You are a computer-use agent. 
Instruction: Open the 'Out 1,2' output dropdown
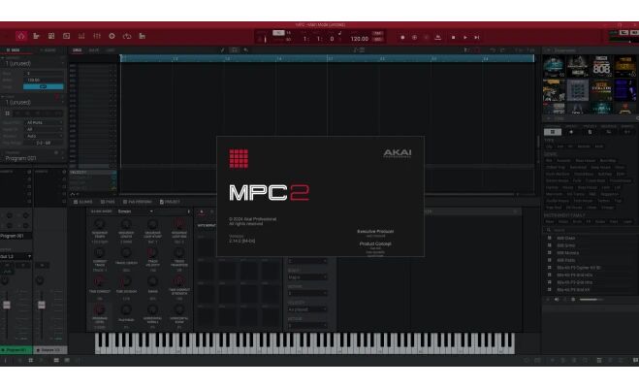click(16, 256)
